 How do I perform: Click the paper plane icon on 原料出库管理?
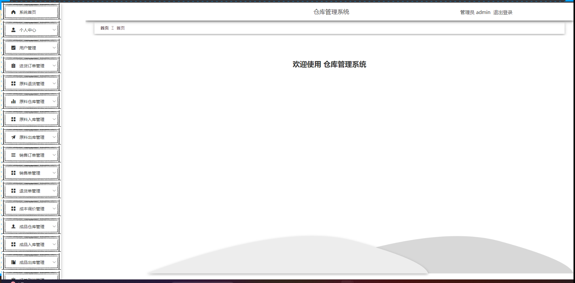pyautogui.click(x=13, y=137)
